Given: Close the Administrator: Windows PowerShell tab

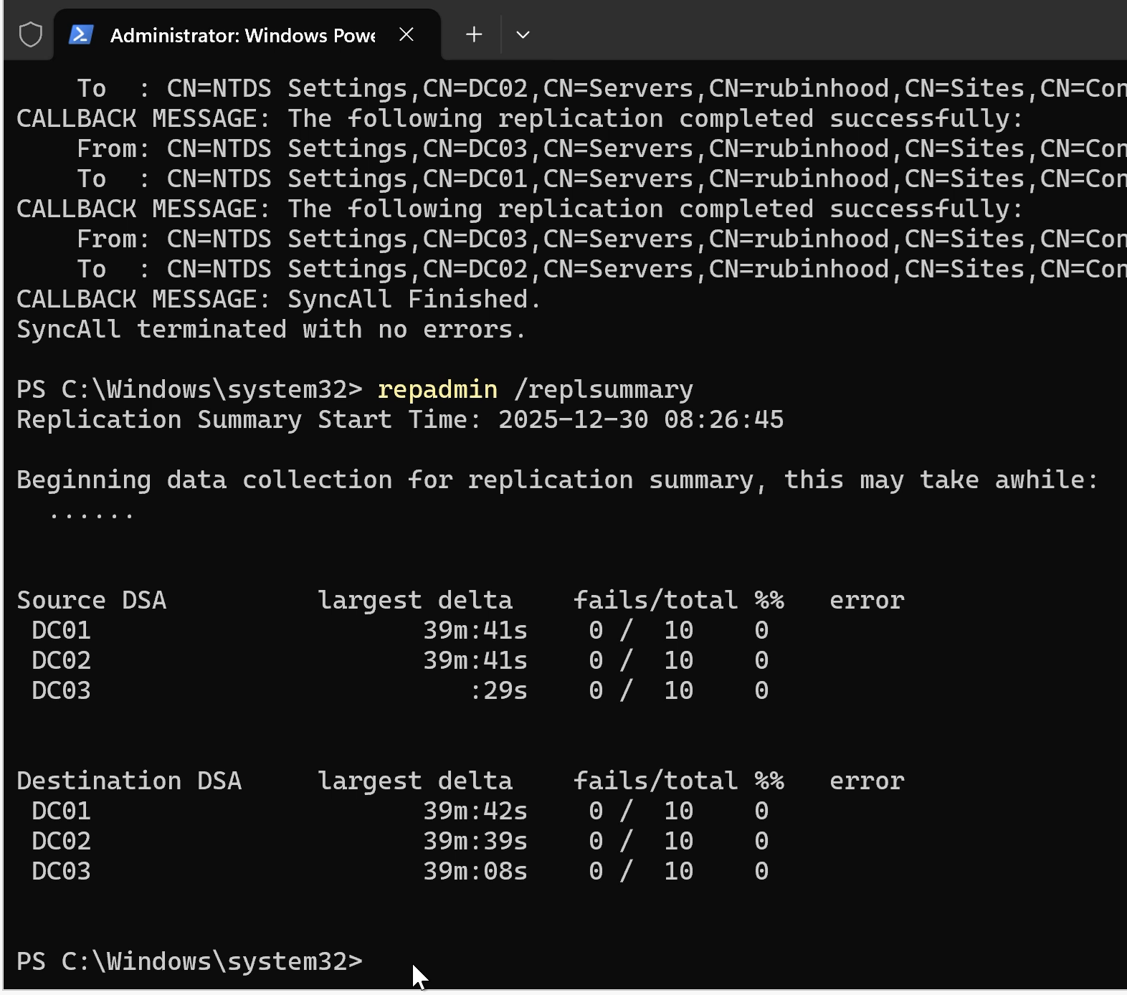Looking at the screenshot, I should pyautogui.click(x=406, y=34).
